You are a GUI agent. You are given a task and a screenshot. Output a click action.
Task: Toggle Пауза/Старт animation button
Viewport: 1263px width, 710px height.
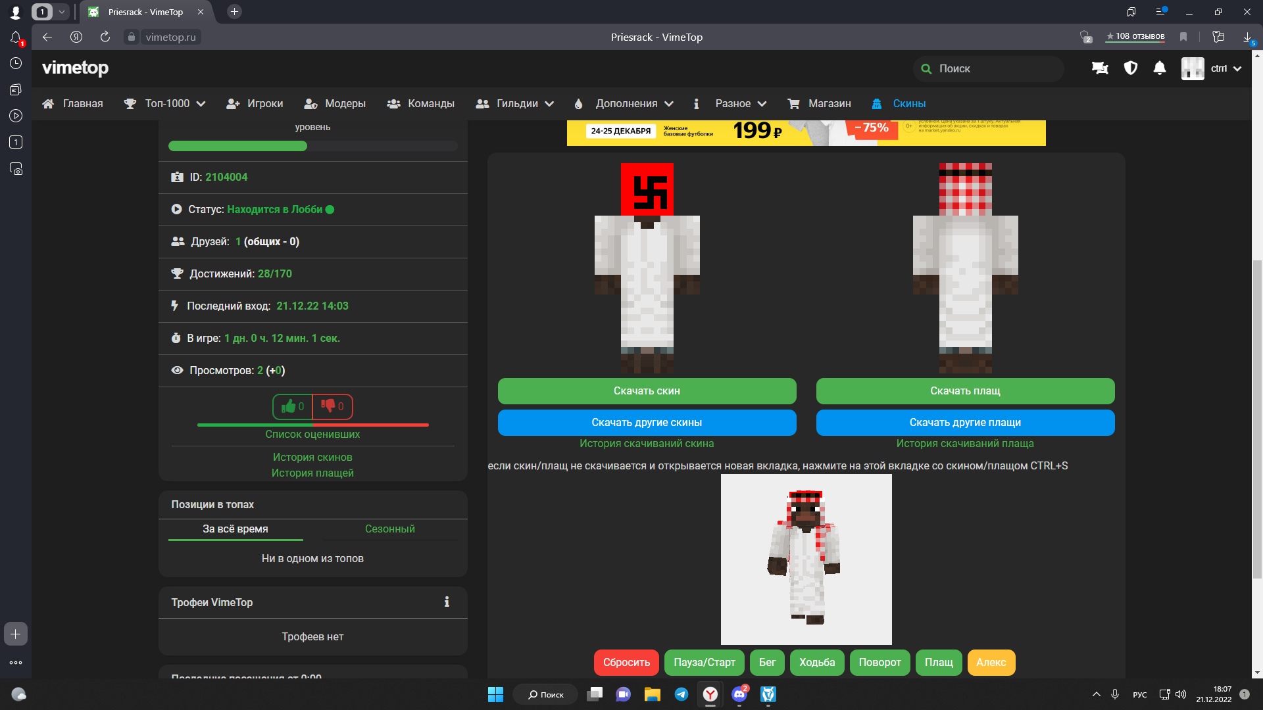pos(704,663)
